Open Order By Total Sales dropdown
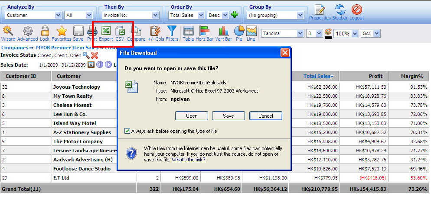Screen dimensions: 431x199 pyautogui.click(x=186, y=15)
